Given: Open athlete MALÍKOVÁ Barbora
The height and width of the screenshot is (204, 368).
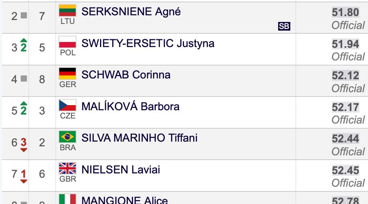Looking at the screenshot, I should coord(130,106).
